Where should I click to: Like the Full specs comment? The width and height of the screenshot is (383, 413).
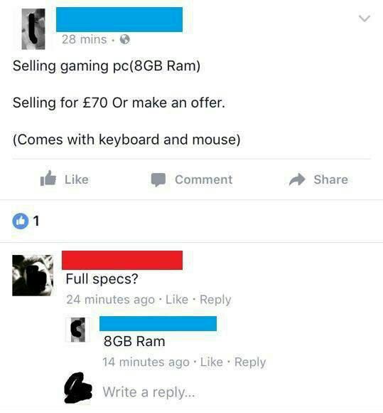tap(177, 300)
